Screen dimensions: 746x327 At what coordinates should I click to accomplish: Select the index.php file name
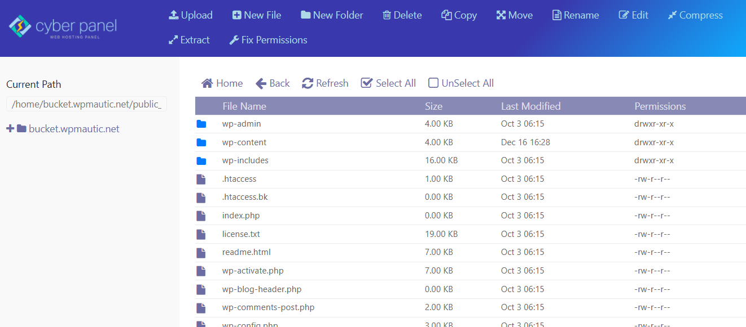tap(241, 216)
